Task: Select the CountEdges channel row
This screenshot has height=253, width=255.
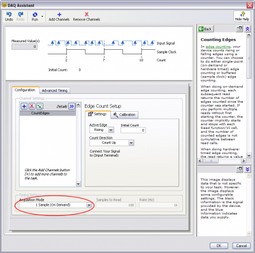Action: 48,113
